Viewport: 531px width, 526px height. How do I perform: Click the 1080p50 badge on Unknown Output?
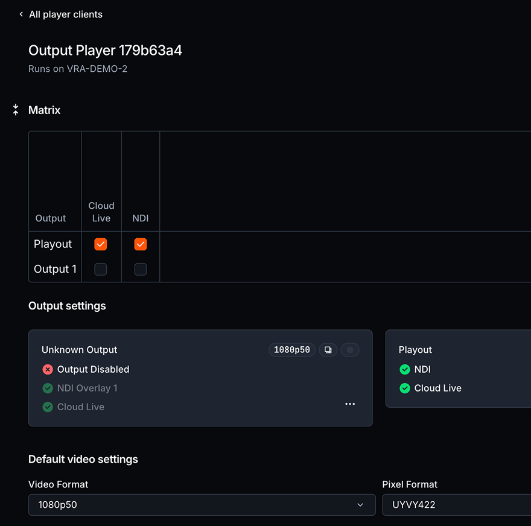[x=292, y=350]
